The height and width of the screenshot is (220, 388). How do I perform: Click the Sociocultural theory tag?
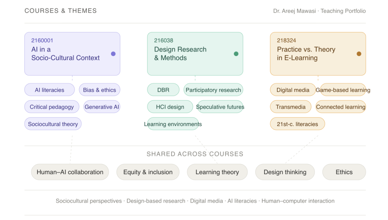tap(53, 124)
